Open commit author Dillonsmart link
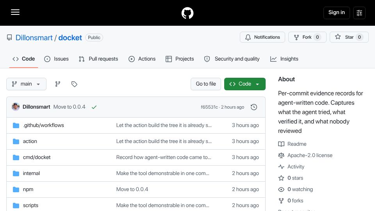The image size is (375, 211). tap(36, 107)
